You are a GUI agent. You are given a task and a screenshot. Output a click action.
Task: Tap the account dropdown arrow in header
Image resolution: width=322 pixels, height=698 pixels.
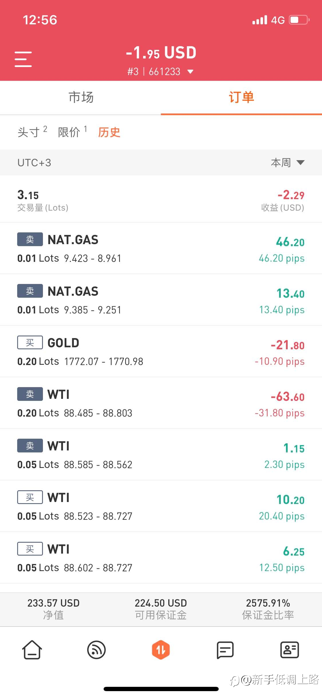pos(190,72)
